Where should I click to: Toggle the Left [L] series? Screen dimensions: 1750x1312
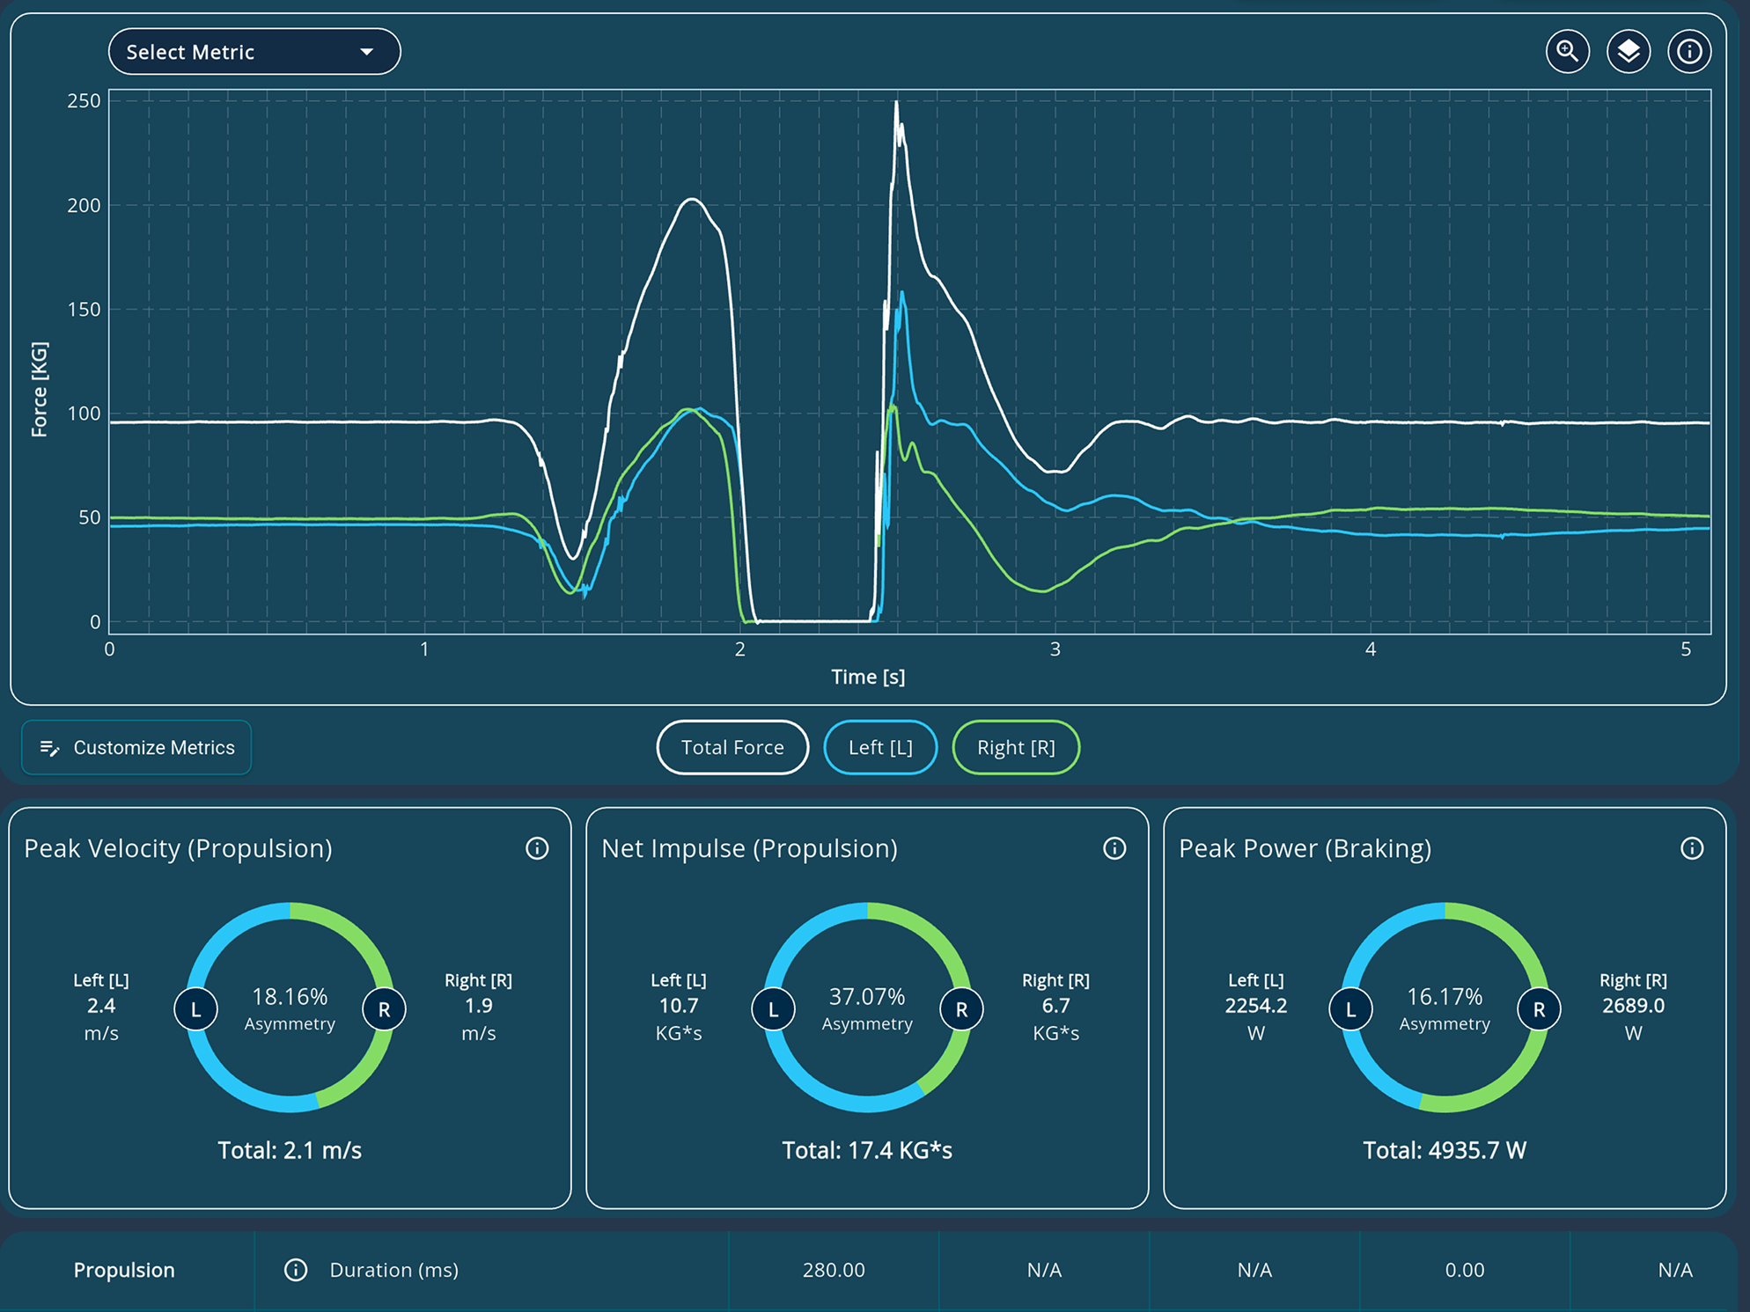pos(880,748)
